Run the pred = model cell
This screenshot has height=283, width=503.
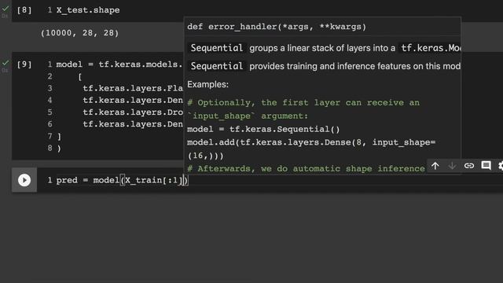[24, 180]
